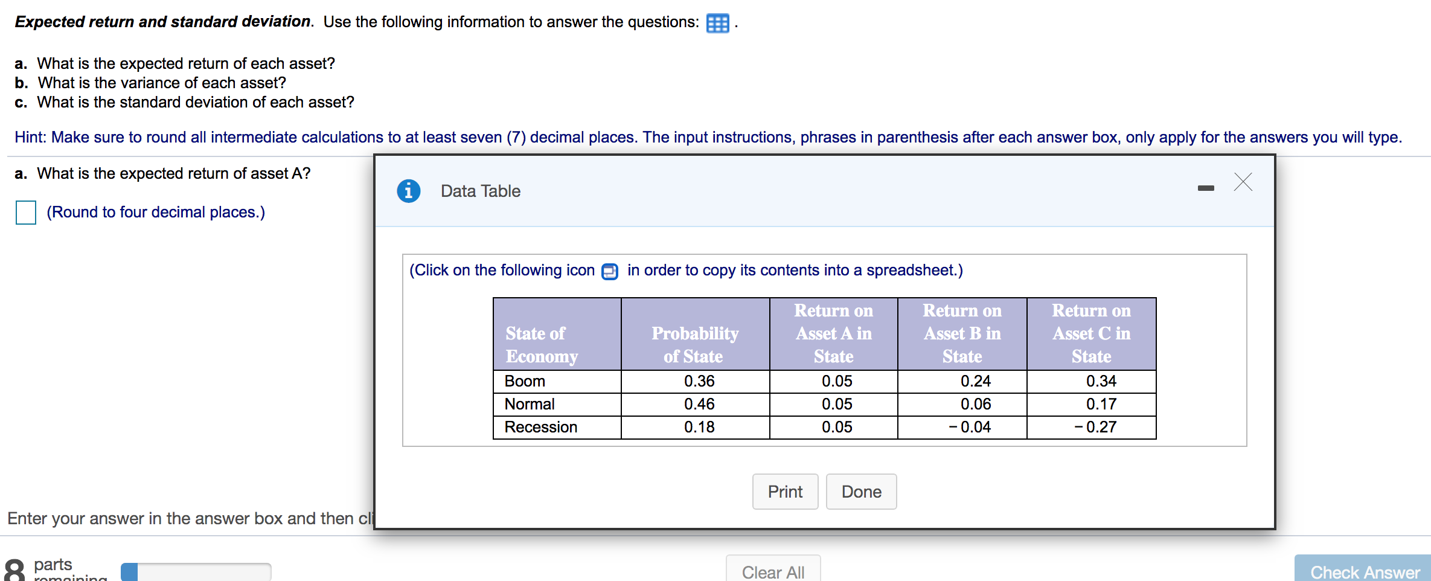
Task: Click the Normal state row label
Action: 529,403
